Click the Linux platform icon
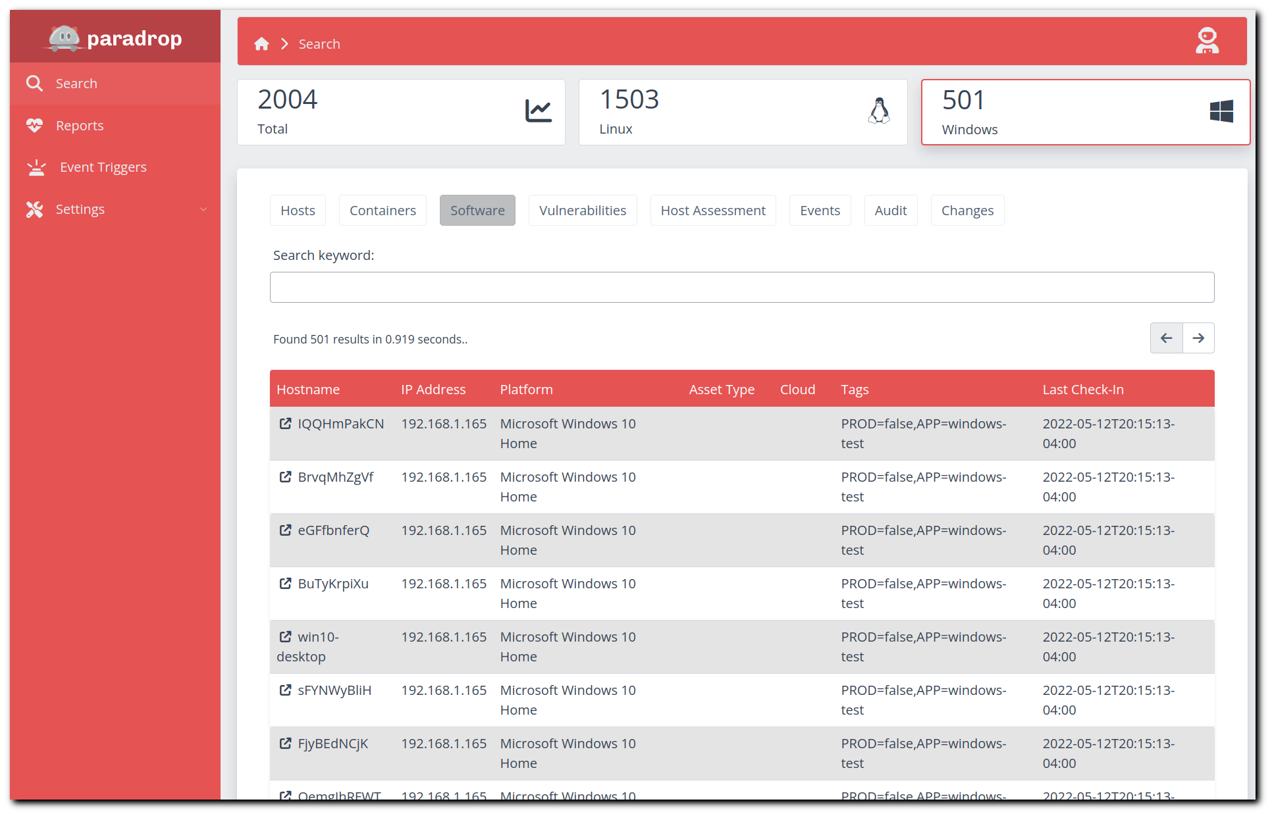The height and width of the screenshot is (816, 1272). (876, 110)
